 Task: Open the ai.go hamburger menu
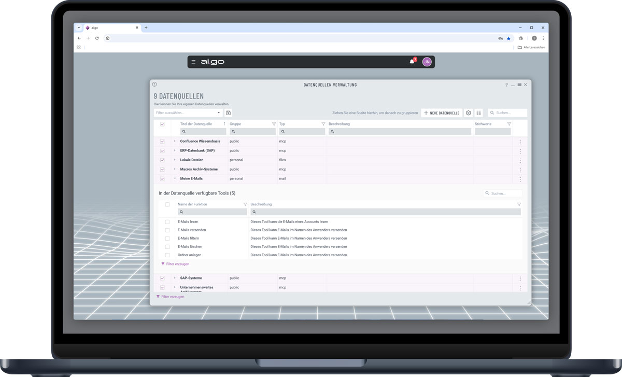tap(193, 62)
